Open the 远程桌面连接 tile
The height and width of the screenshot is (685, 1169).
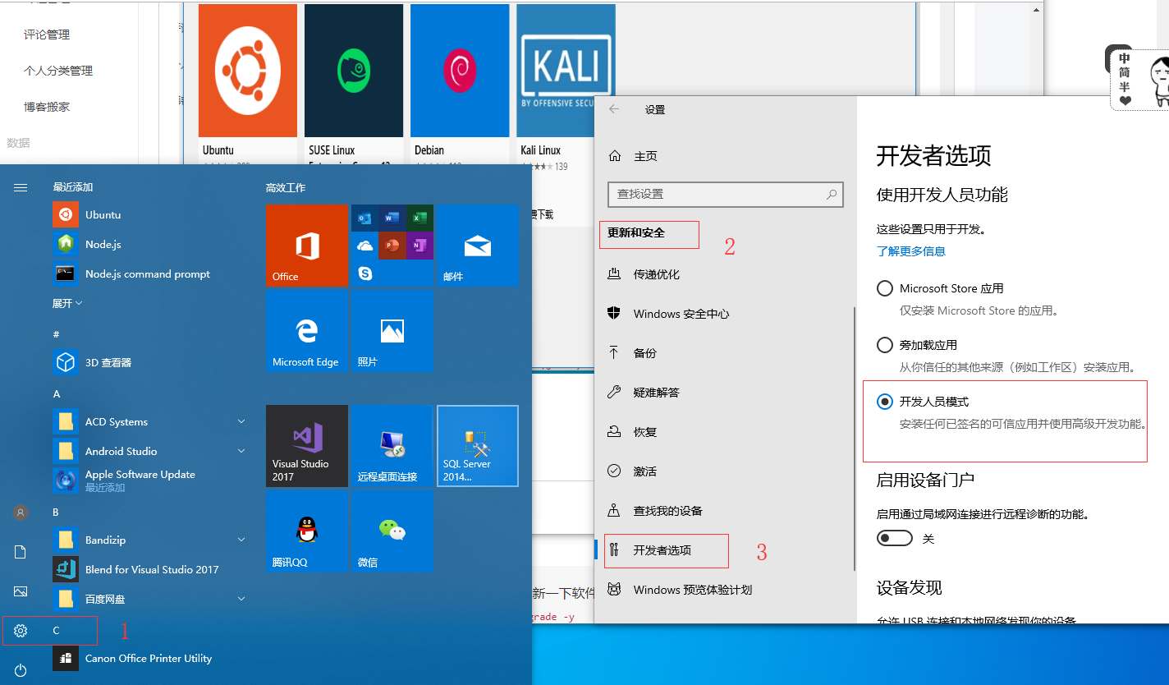click(x=392, y=446)
